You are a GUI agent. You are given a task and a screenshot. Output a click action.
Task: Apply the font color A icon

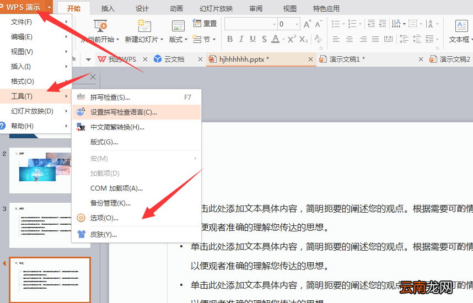pyautogui.click(x=276, y=39)
